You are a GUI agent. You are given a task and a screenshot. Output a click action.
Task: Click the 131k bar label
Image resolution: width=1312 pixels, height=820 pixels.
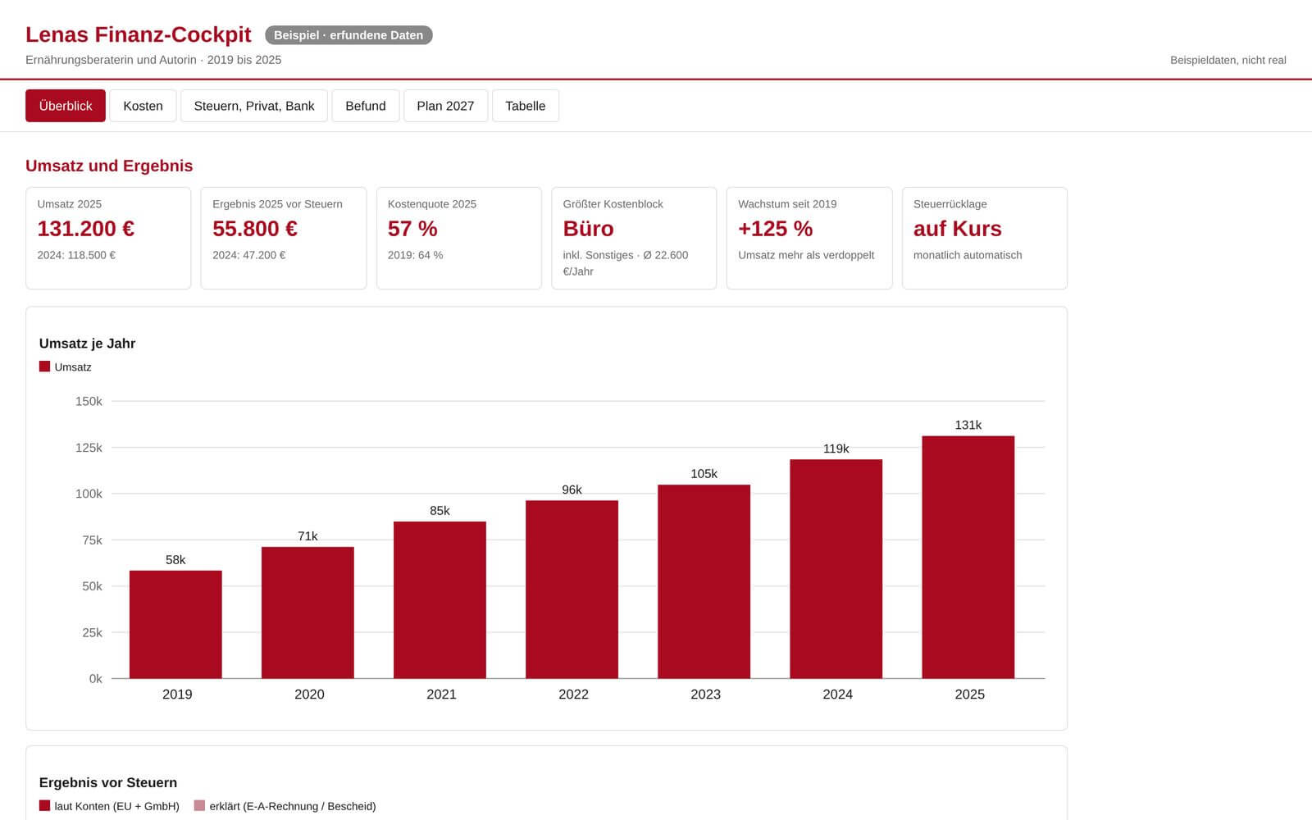968,425
